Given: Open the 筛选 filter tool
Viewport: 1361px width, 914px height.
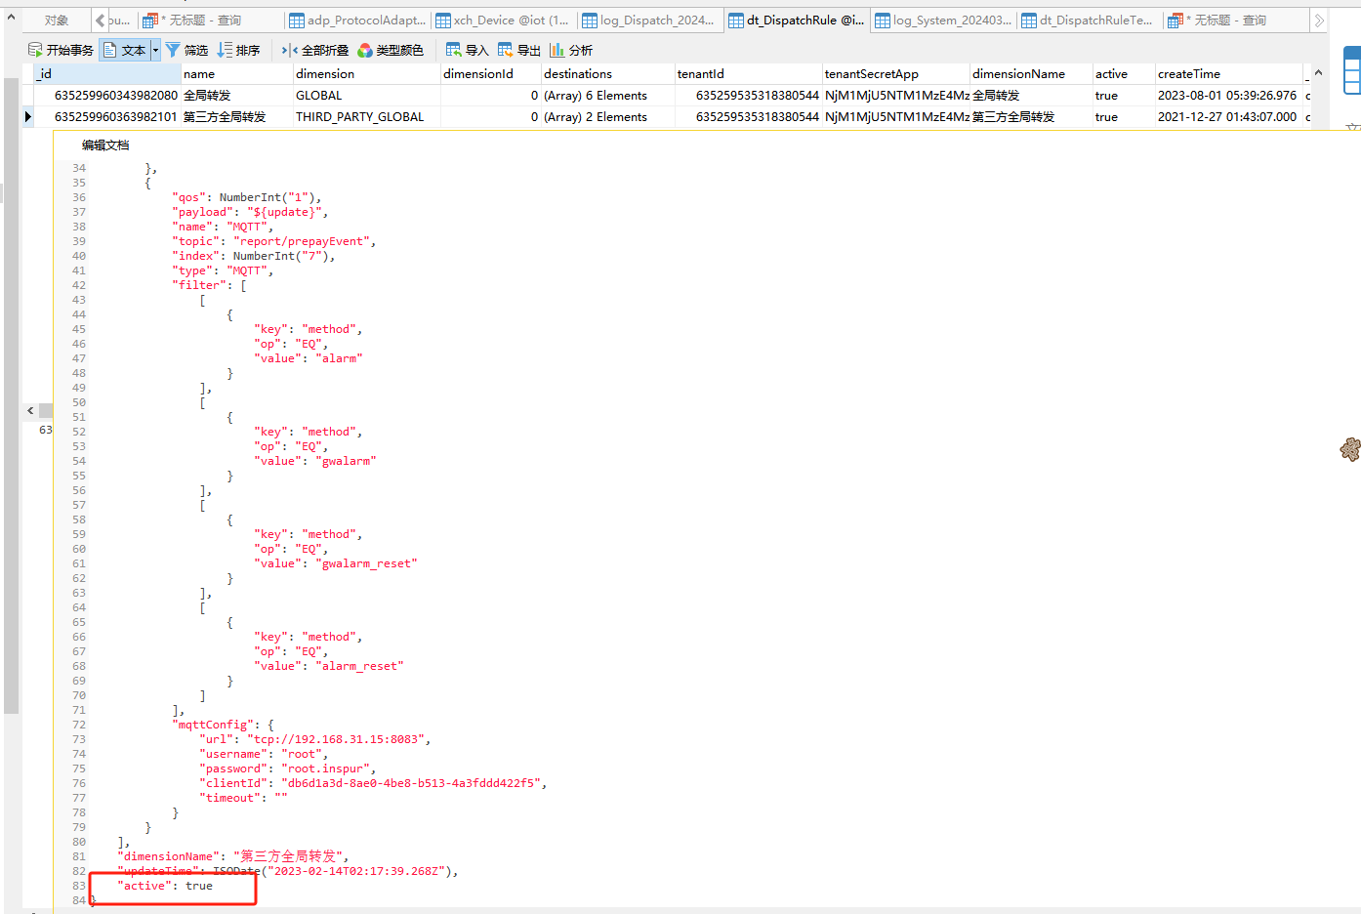Looking at the screenshot, I should click(x=186, y=50).
